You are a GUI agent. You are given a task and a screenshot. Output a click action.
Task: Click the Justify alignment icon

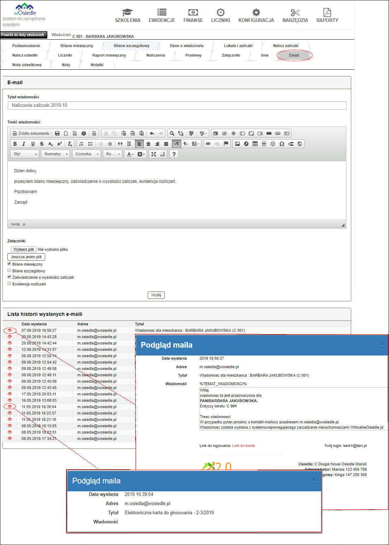(x=166, y=144)
